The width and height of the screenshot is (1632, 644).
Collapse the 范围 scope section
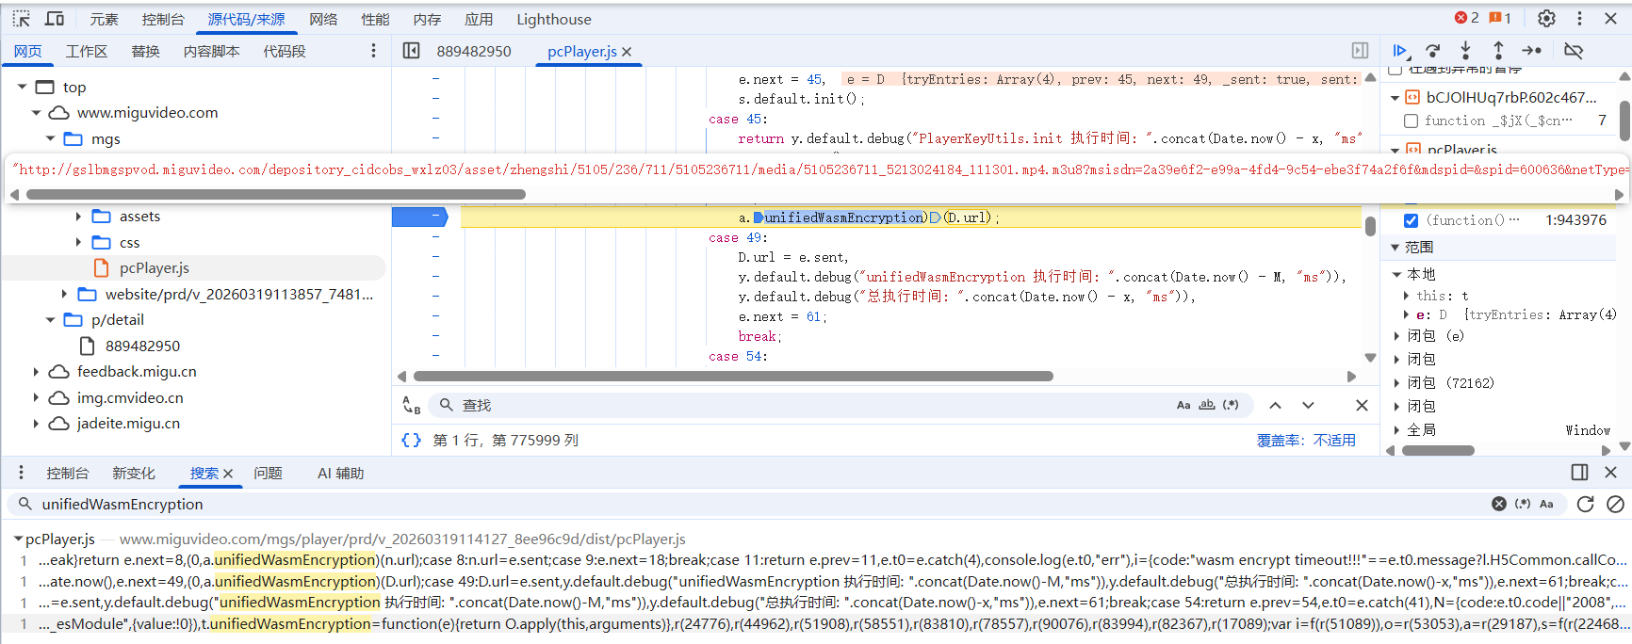(1395, 248)
